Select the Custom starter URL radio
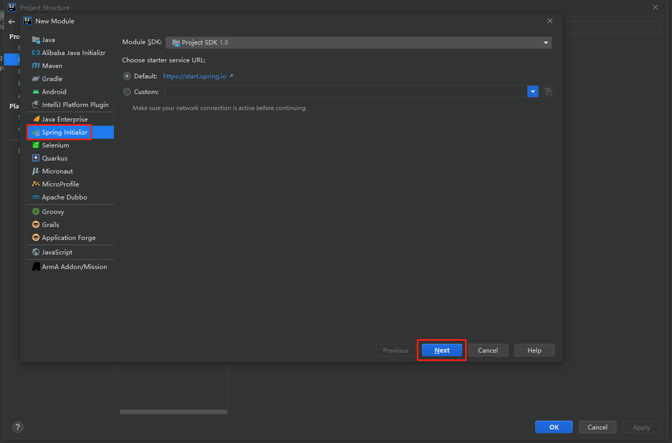This screenshot has height=443, width=672. click(127, 92)
